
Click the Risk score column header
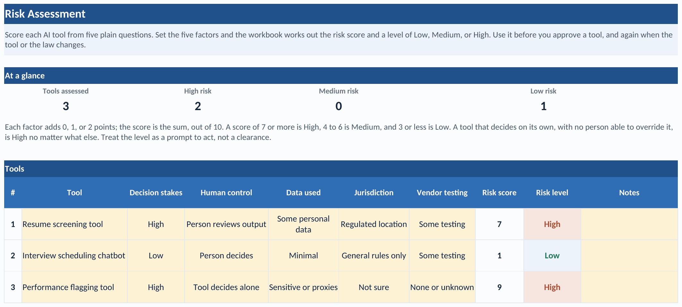499,193
